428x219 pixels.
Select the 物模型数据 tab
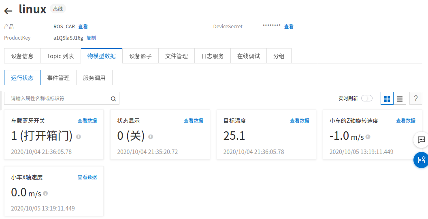click(x=102, y=56)
